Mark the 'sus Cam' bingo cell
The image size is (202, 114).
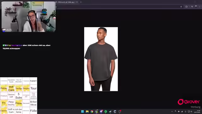11,88
